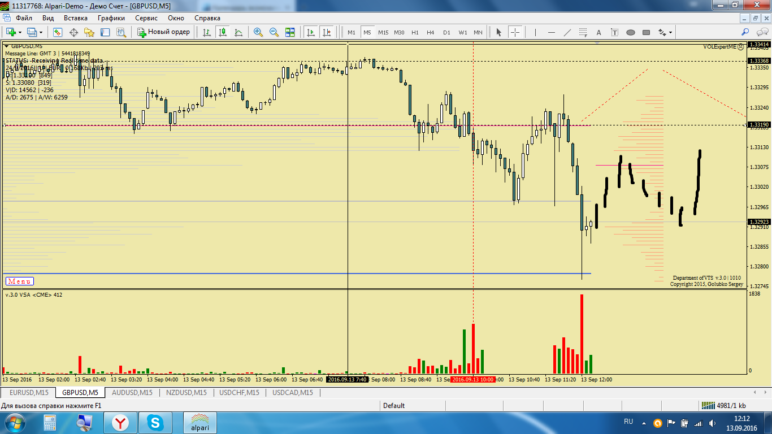
Task: Select the arrows symbol tool
Action: pos(661,32)
